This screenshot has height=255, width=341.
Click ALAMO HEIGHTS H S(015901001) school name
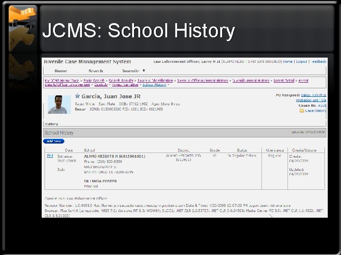click(x=115, y=156)
